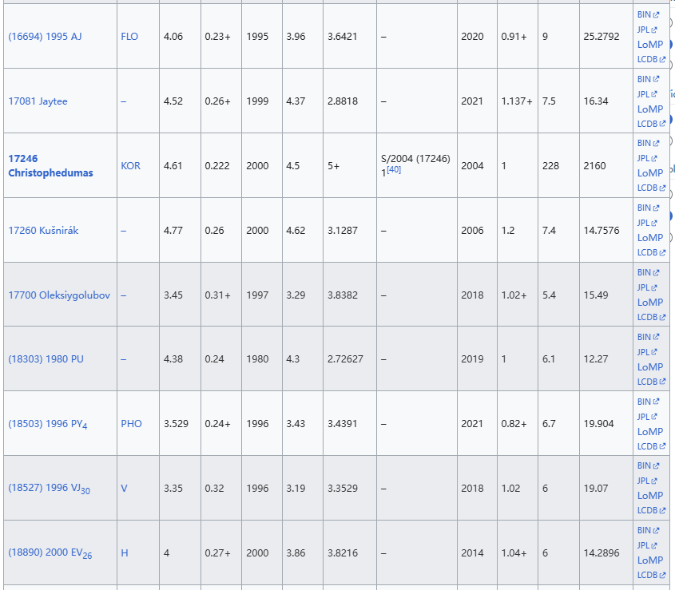The height and width of the screenshot is (590, 675).
Task: Click LCDB external-link icon in Christophedumas row
Action: 662,188
